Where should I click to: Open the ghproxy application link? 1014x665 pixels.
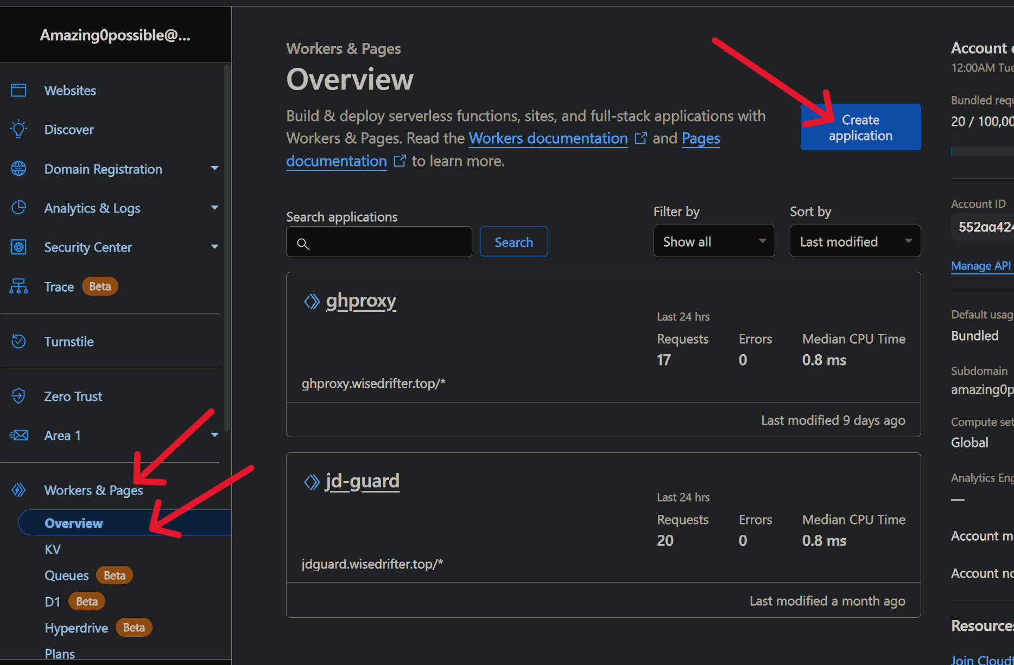tap(361, 300)
